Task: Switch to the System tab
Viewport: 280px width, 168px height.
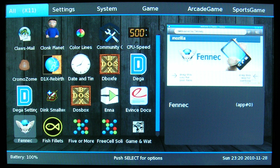Action: click(x=107, y=9)
